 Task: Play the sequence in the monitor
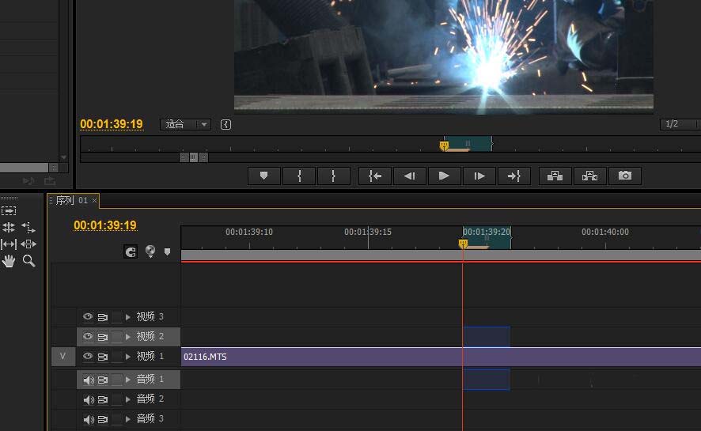coord(444,176)
